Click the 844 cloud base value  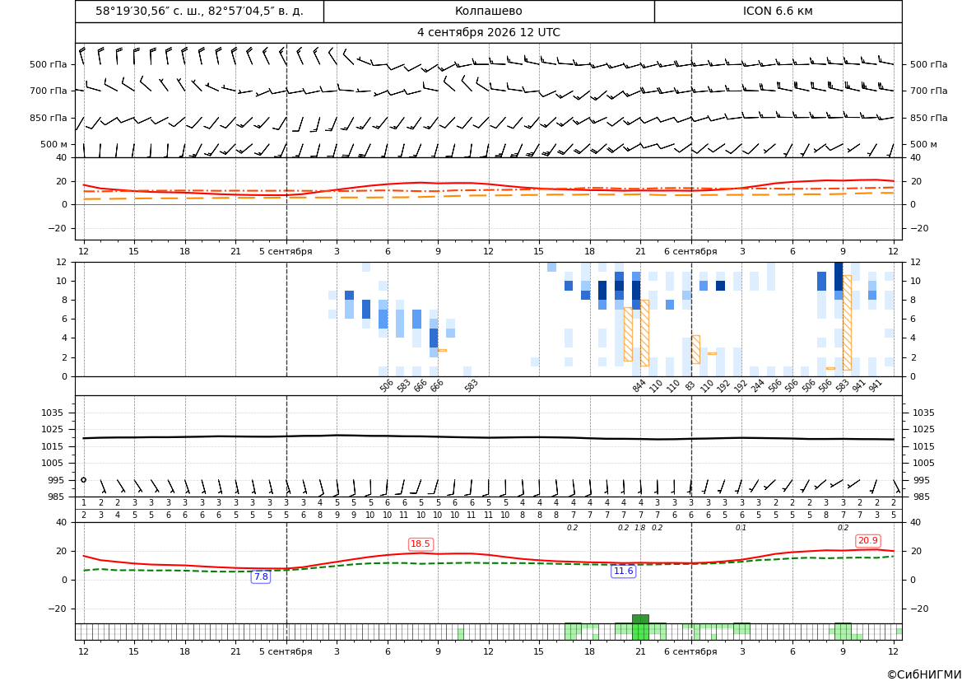(639, 385)
